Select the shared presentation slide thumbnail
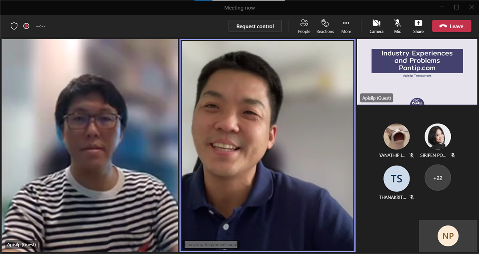 tap(417, 71)
